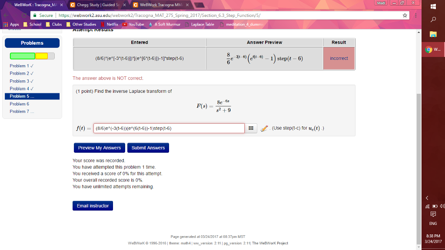Open the Other Studies bookmarks folder
This screenshot has width=445, height=250.
pyautogui.click(x=81, y=24)
